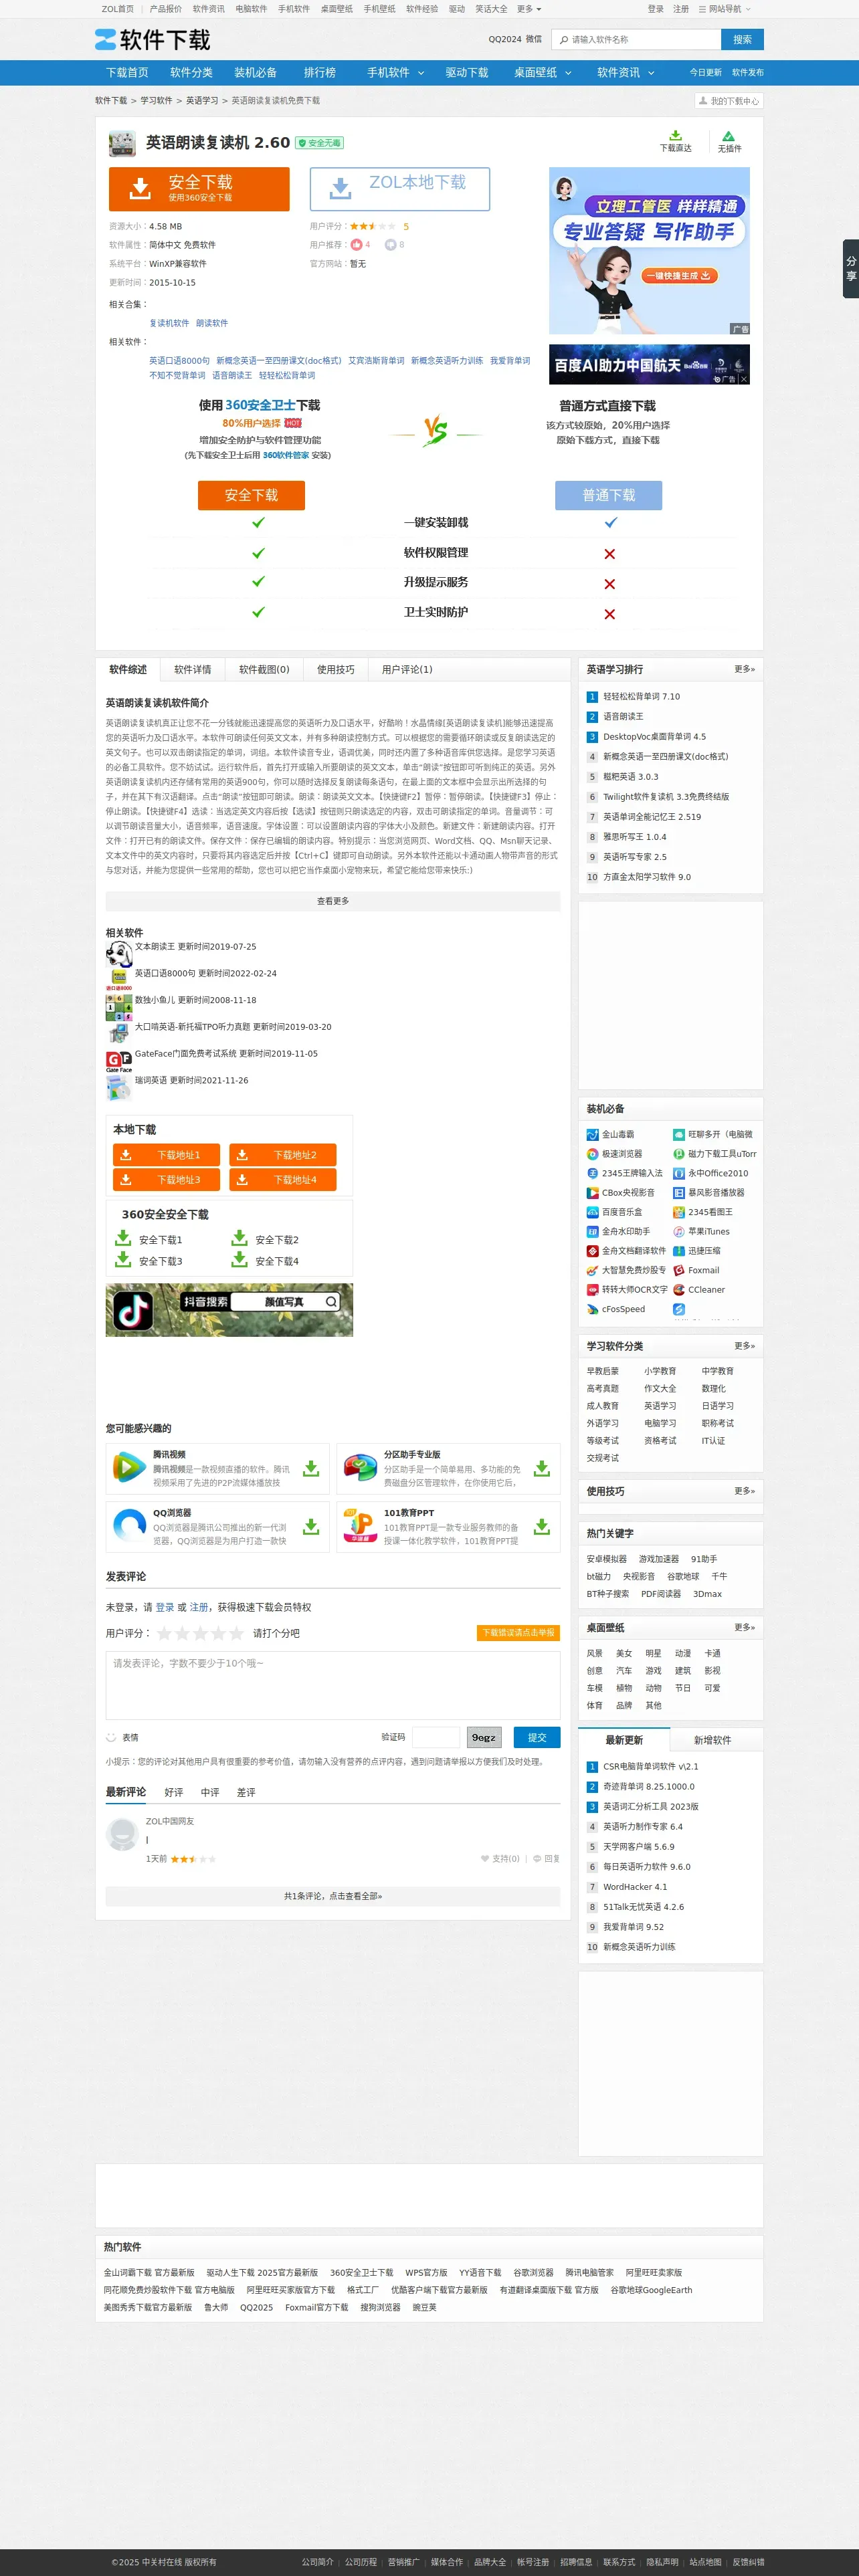Click the 验证码 input box
The image size is (859, 2576).
[x=436, y=1738]
